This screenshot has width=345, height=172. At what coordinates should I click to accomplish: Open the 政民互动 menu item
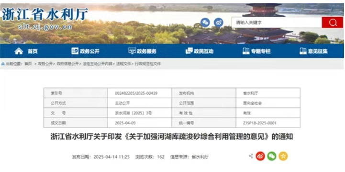[x=203, y=51]
